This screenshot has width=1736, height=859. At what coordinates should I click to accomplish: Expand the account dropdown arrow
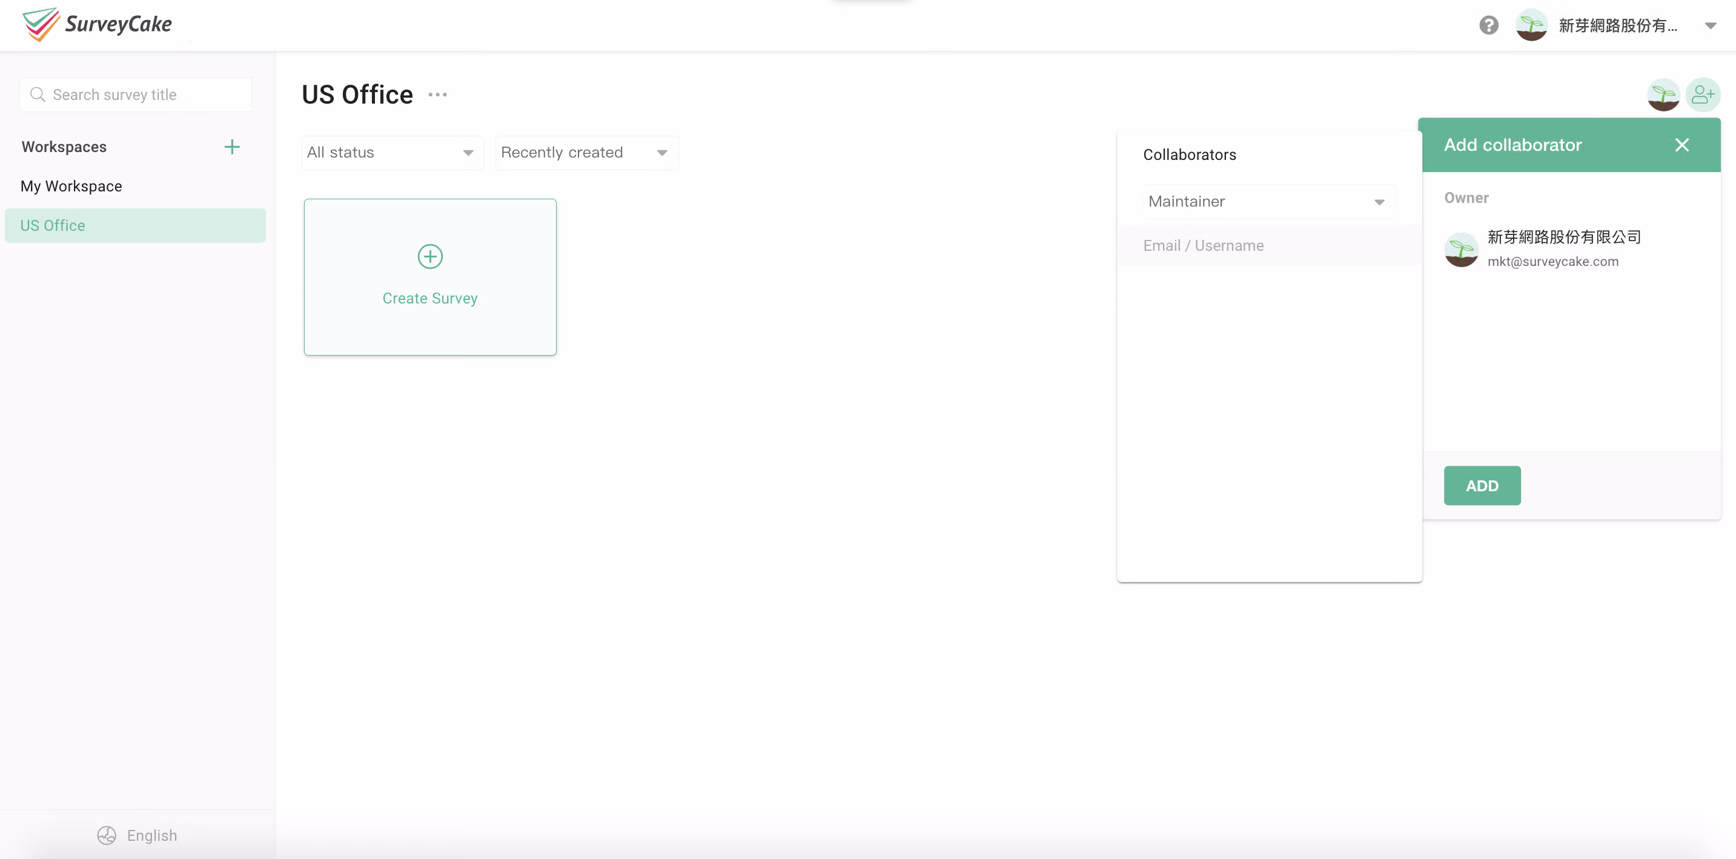pyautogui.click(x=1711, y=25)
